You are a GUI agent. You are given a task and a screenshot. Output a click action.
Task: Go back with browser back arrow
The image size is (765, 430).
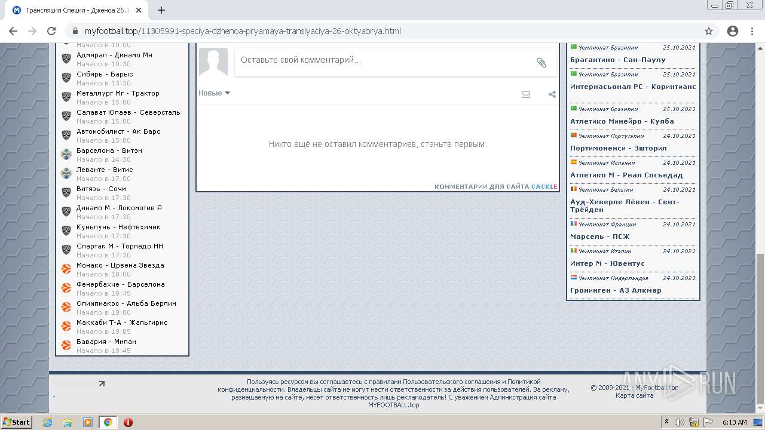tap(13, 31)
